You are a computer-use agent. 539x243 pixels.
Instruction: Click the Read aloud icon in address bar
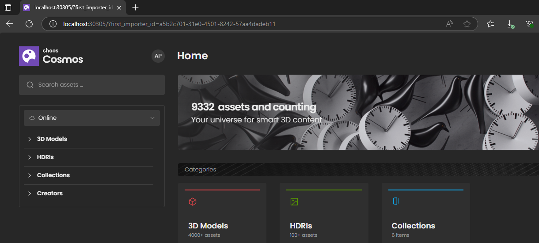[x=450, y=24]
